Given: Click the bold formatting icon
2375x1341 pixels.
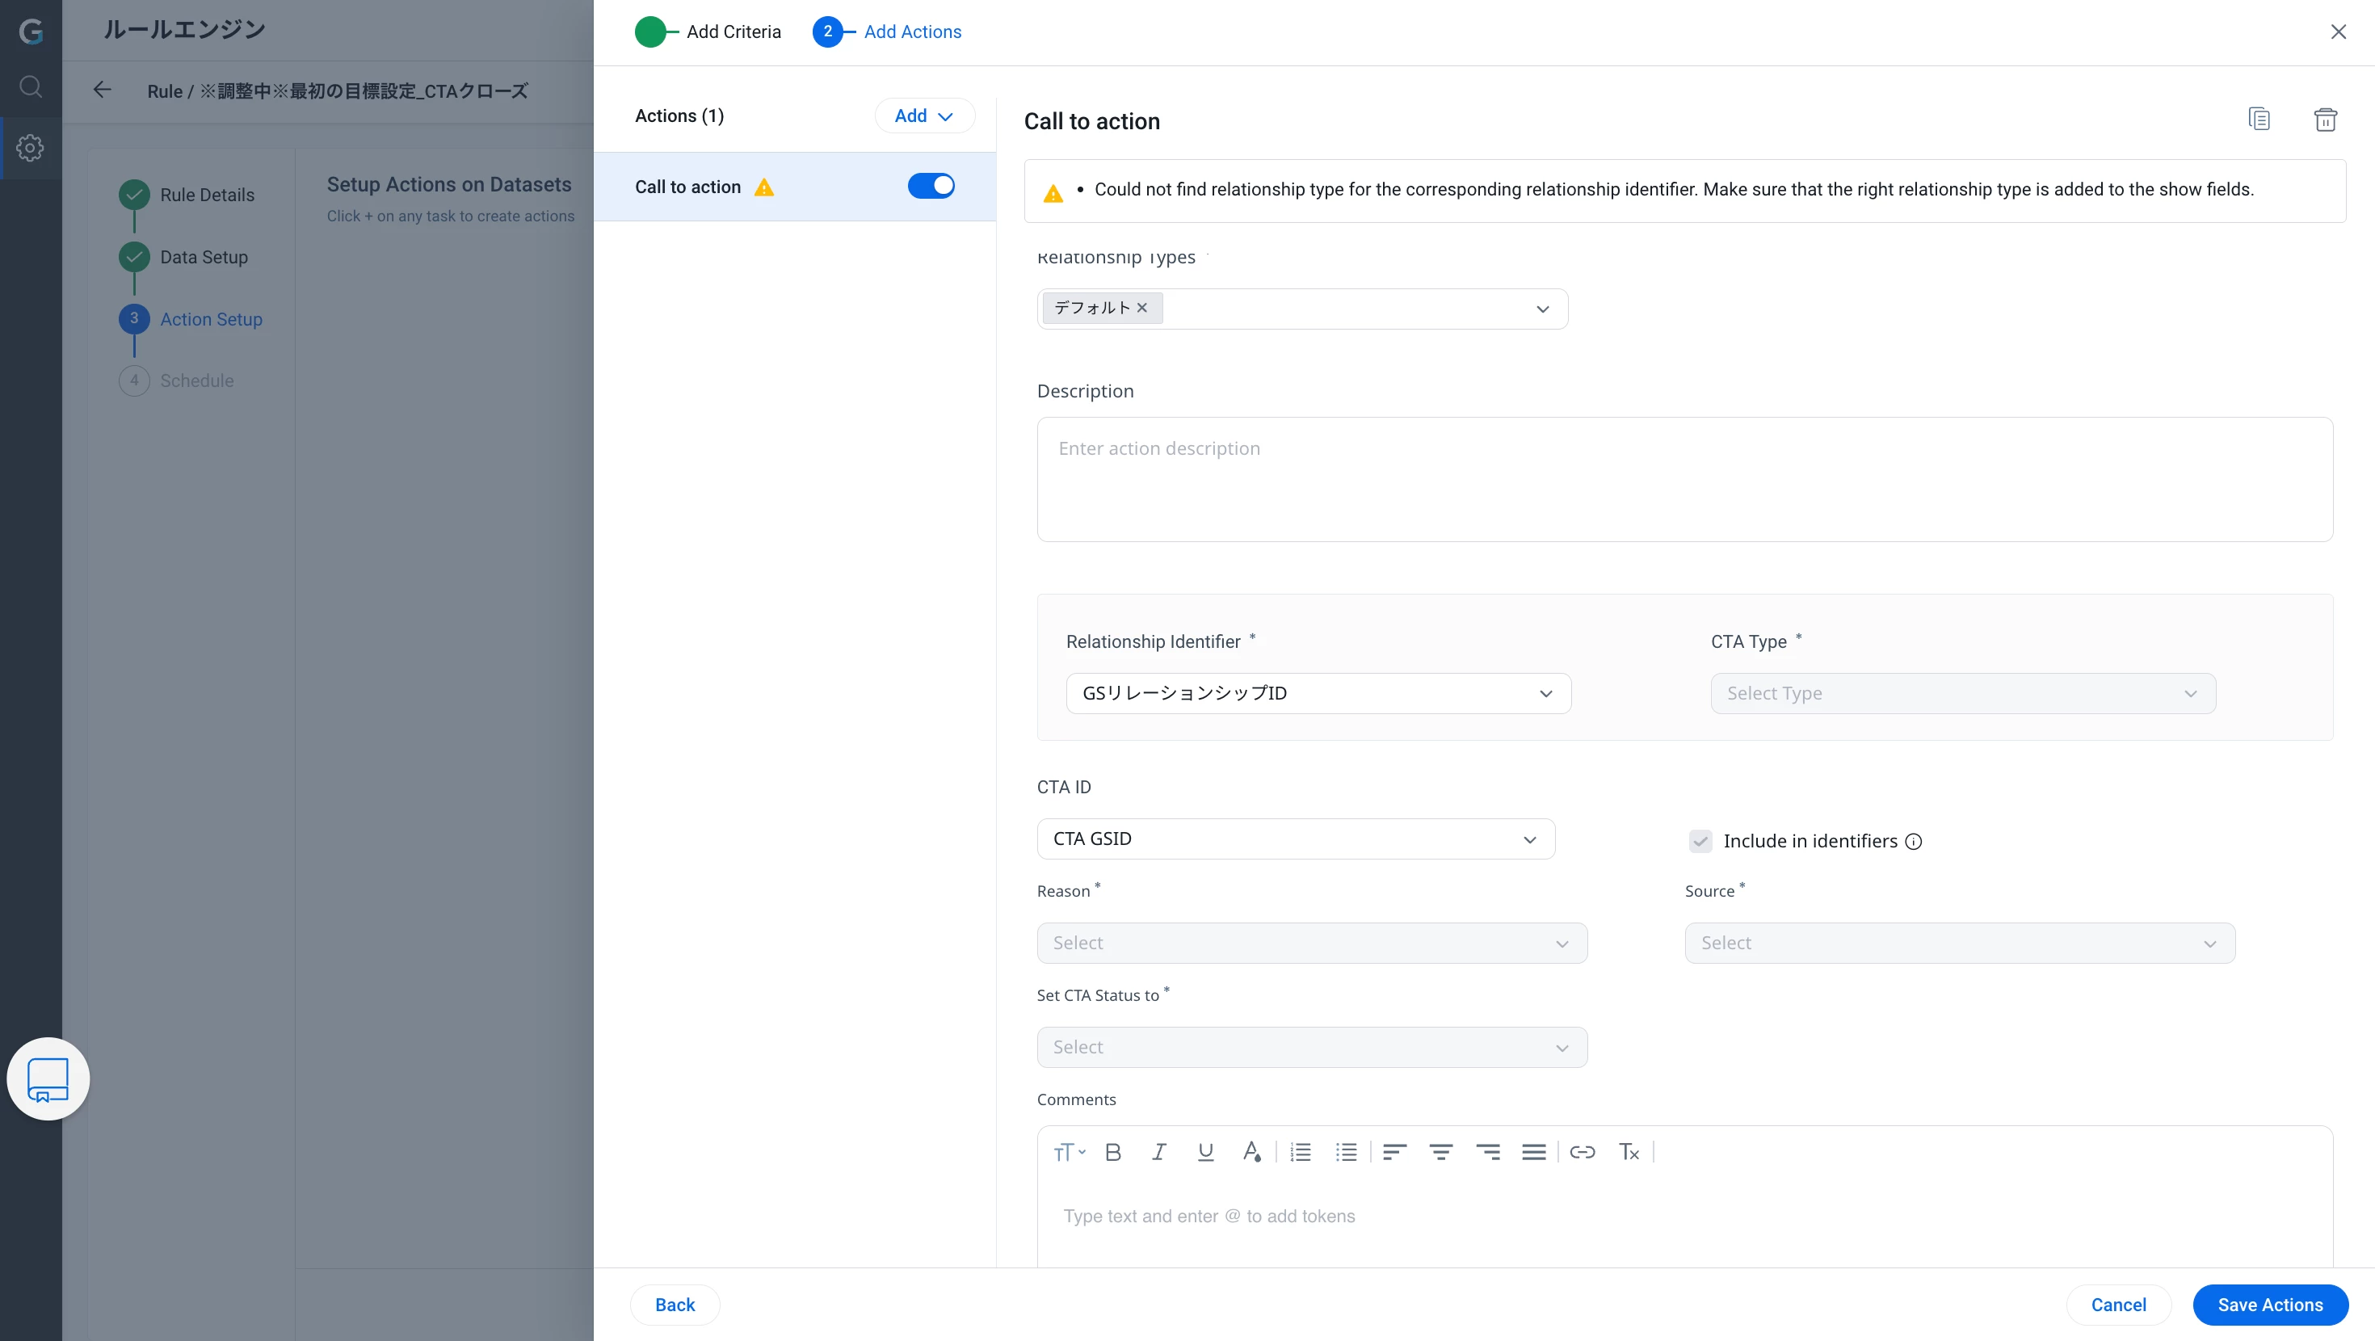Looking at the screenshot, I should coord(1113,1152).
